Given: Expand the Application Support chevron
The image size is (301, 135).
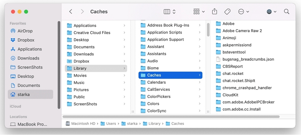Looking at the screenshot, I should pyautogui.click(x=200, y=40).
